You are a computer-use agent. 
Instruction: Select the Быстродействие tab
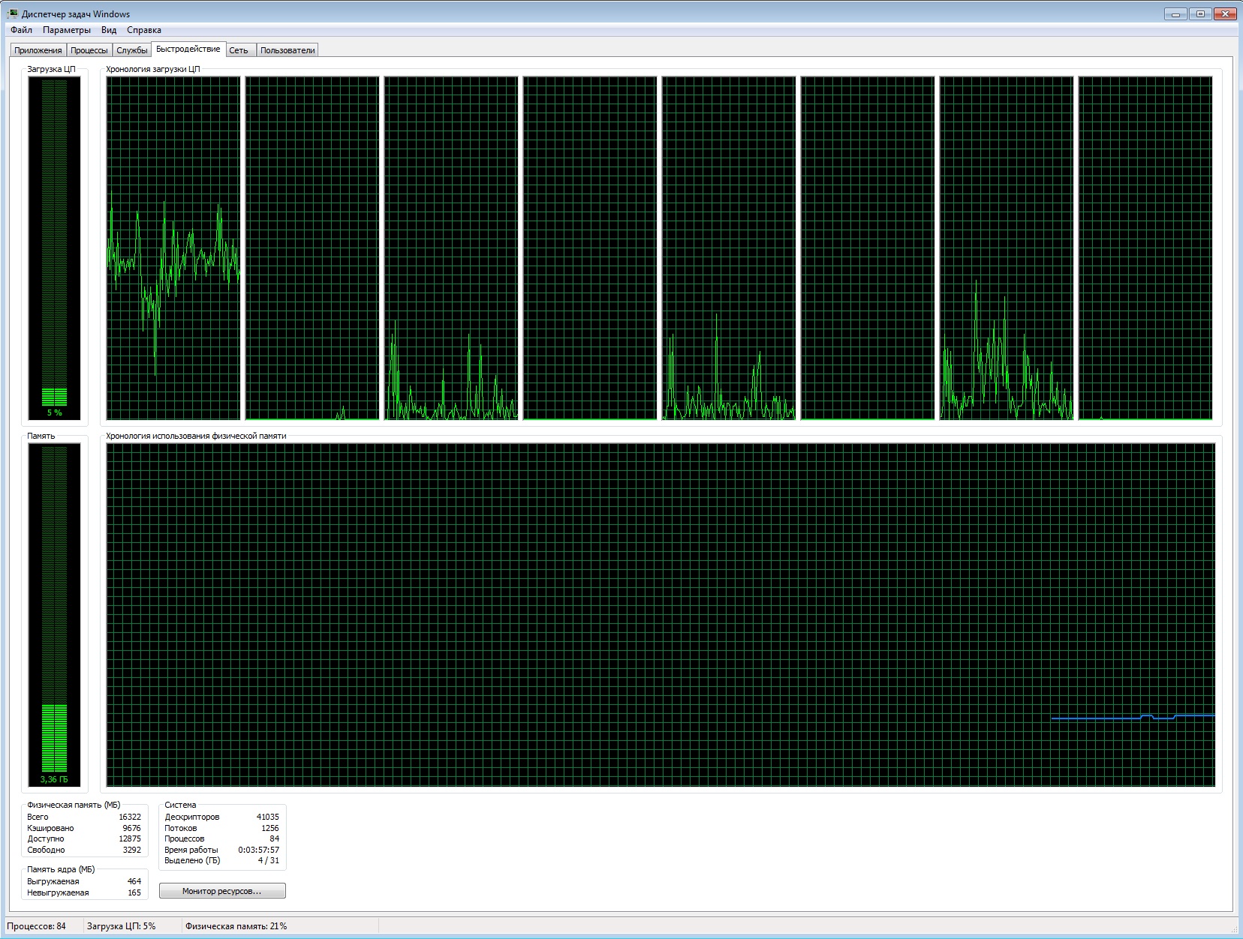click(x=188, y=49)
